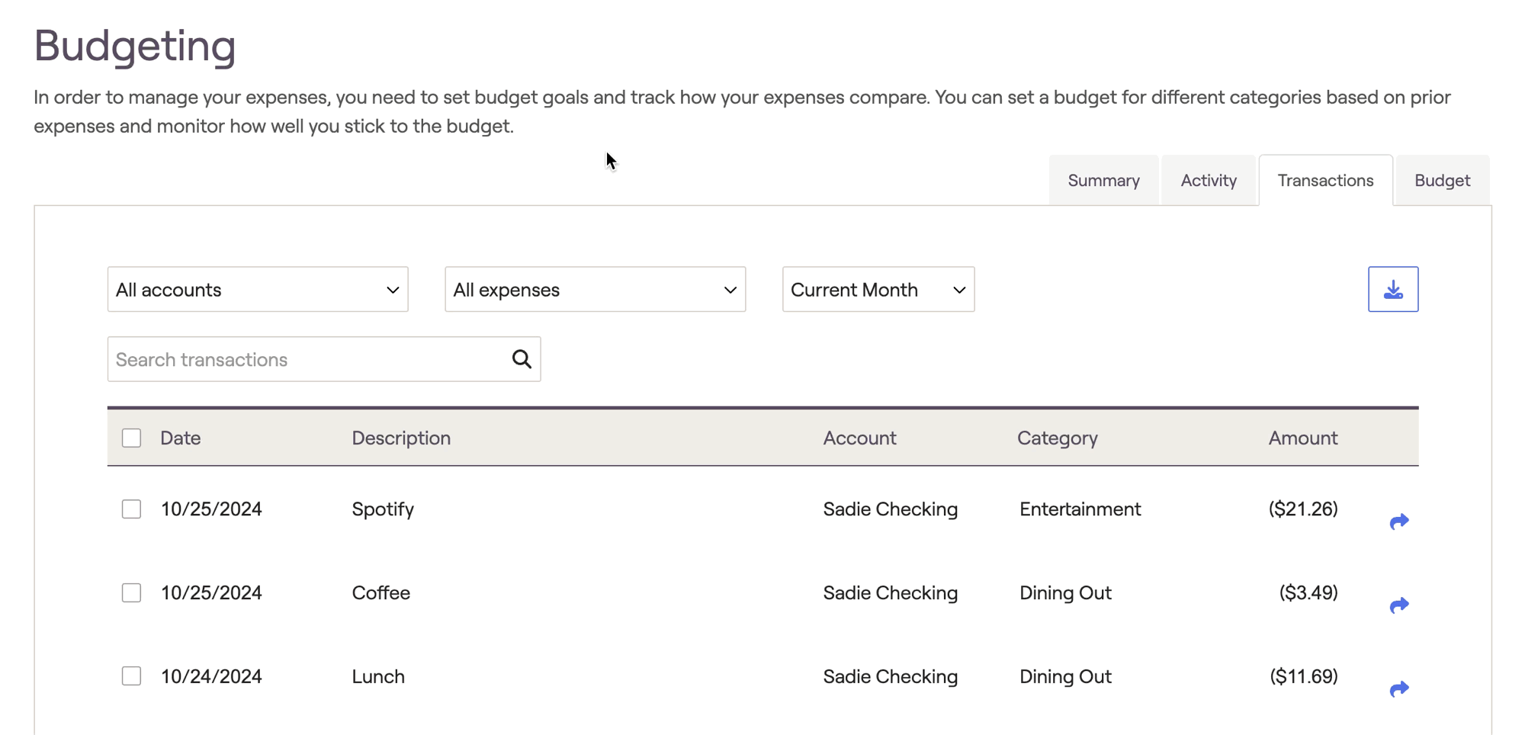Click the Dining Out cell in Lunch row
The image size is (1525, 735).
1065,676
